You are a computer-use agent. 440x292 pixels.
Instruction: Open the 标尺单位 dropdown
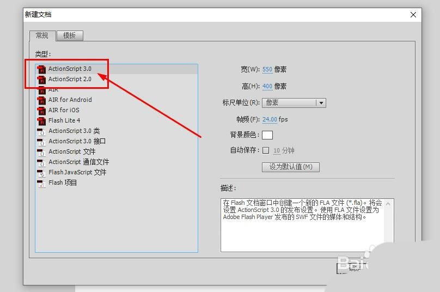[294, 103]
